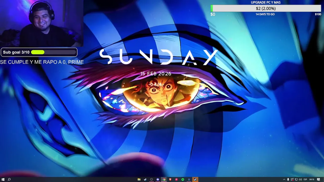Open File Explorer from the taskbar
Screen dimensions: 324x182
click(x=139, y=179)
